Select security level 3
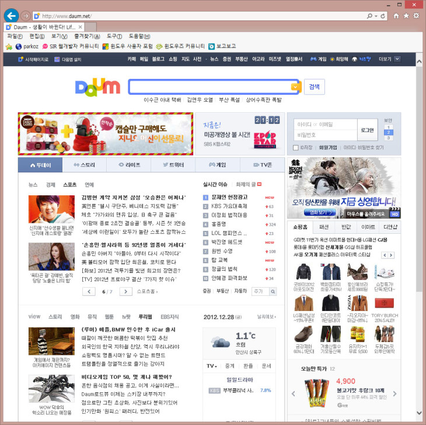The width and height of the screenshot is (426, 425). click(x=389, y=138)
